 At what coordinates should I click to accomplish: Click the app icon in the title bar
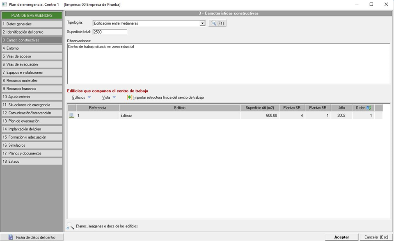[x=4, y=5]
